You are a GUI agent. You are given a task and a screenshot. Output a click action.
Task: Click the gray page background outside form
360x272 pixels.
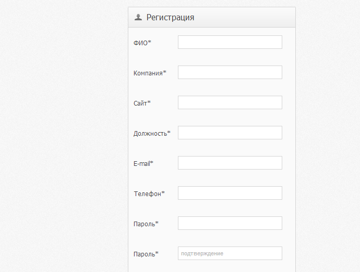click(62, 137)
